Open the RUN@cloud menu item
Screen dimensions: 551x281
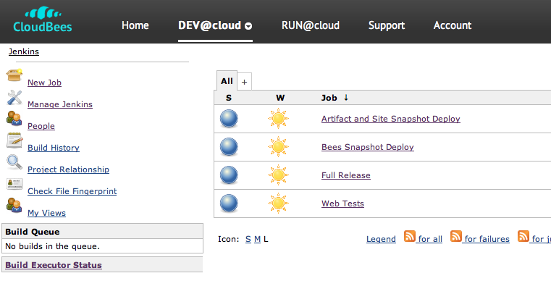click(311, 25)
